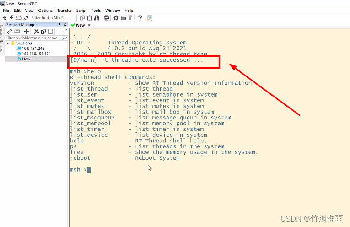The width and height of the screenshot is (350, 227).
Task: Click terminal text 'free'
Action: coord(77,152)
